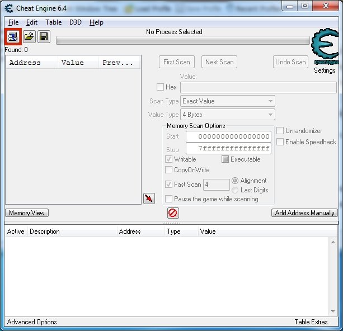Click the address table scroll up arrow
Image resolution: width=343 pixels, height=331 pixels.
click(333, 242)
